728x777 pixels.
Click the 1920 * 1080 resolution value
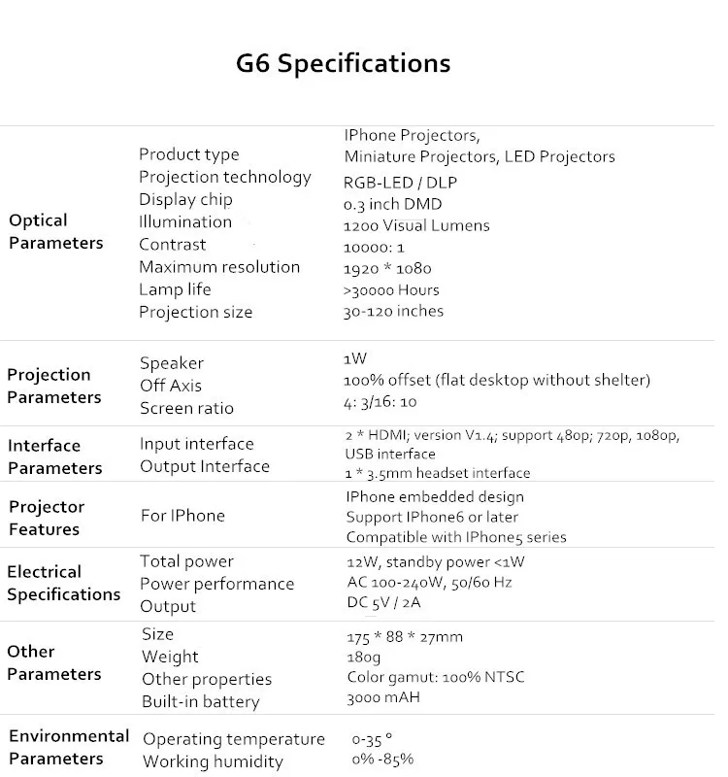point(387,268)
